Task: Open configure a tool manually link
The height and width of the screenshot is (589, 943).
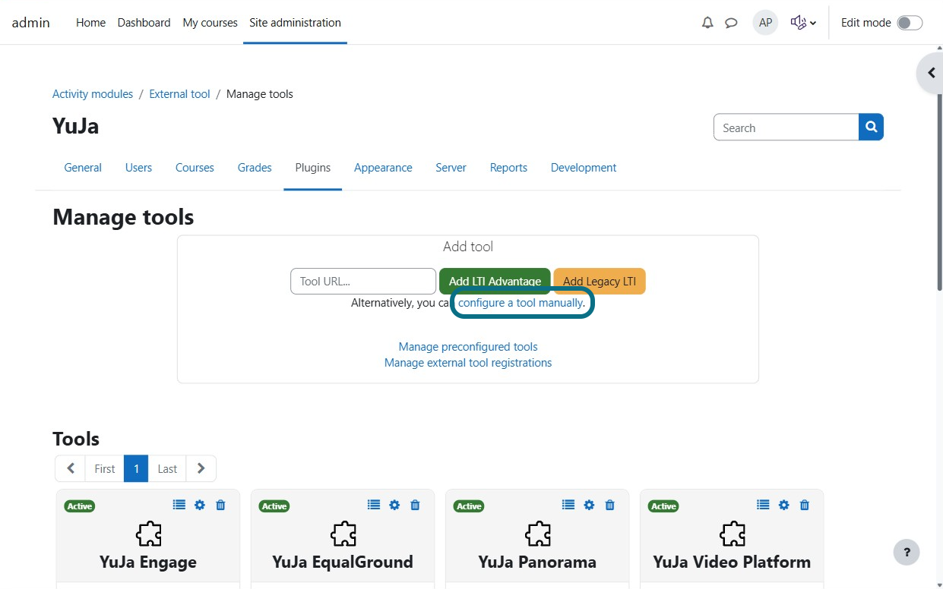Action: [521, 303]
